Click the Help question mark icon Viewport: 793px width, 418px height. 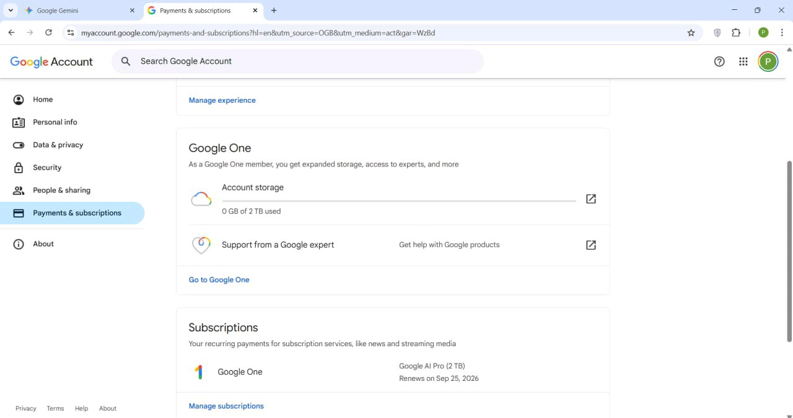(719, 61)
